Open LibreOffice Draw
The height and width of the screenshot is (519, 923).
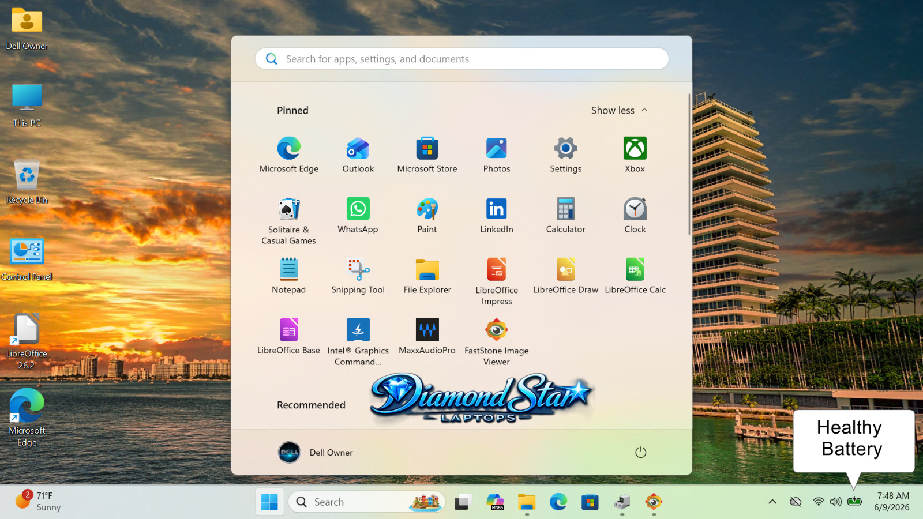point(565,276)
